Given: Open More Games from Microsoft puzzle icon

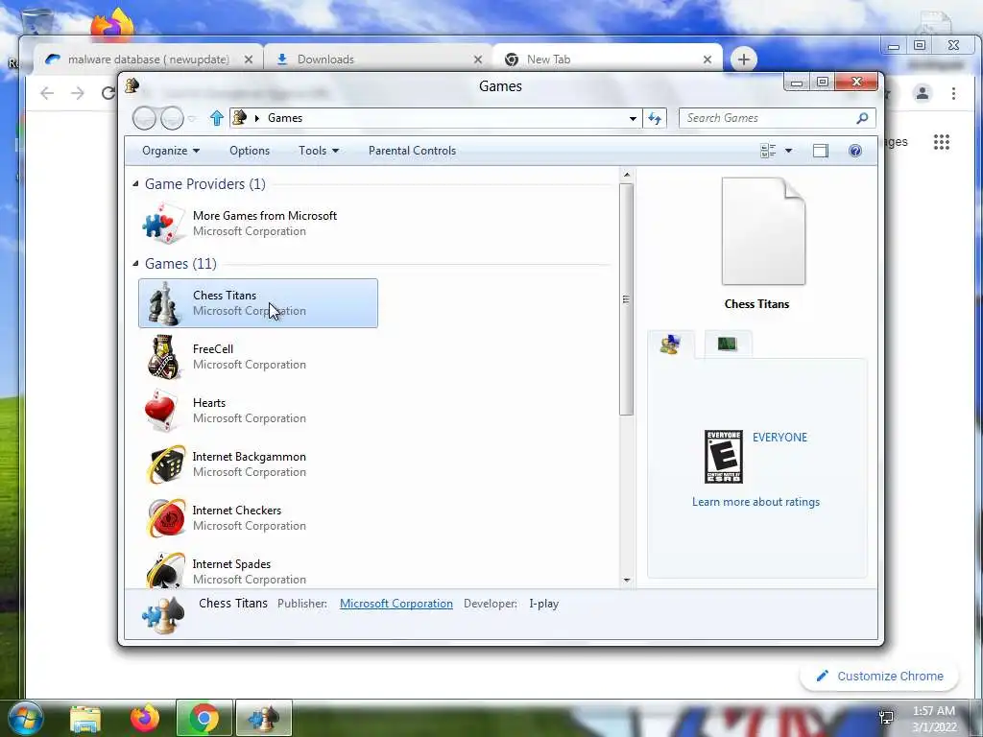Looking at the screenshot, I should [x=163, y=223].
